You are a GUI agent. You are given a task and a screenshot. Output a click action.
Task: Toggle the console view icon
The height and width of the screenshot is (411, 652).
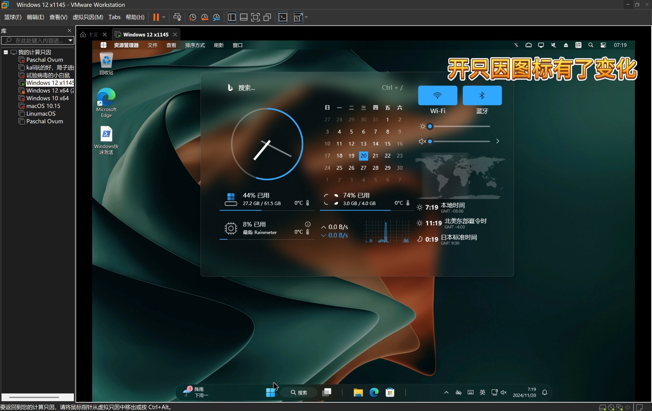[x=283, y=17]
